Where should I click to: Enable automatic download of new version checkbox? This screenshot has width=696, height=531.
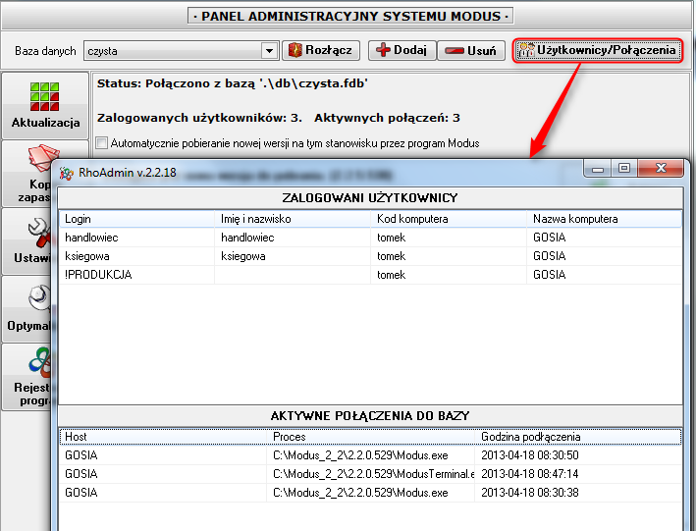pos(102,143)
